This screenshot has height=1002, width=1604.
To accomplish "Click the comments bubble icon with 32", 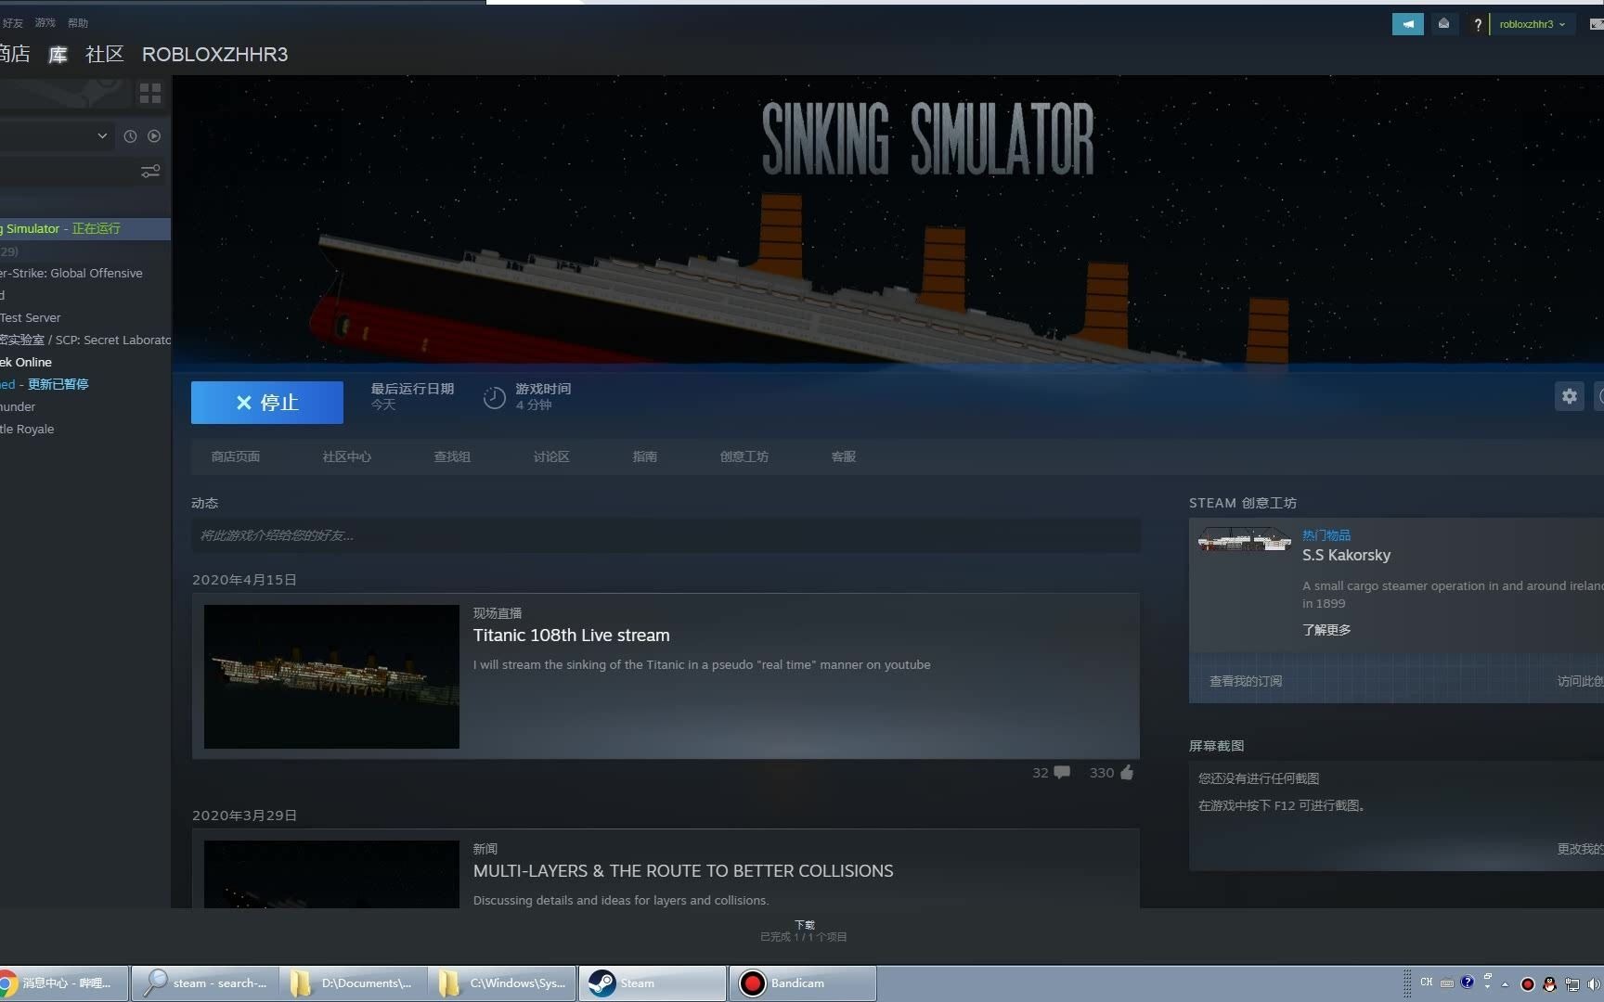I will 1062,772.
